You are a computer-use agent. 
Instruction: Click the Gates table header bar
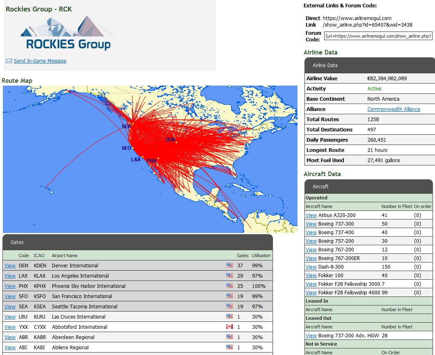click(137, 242)
